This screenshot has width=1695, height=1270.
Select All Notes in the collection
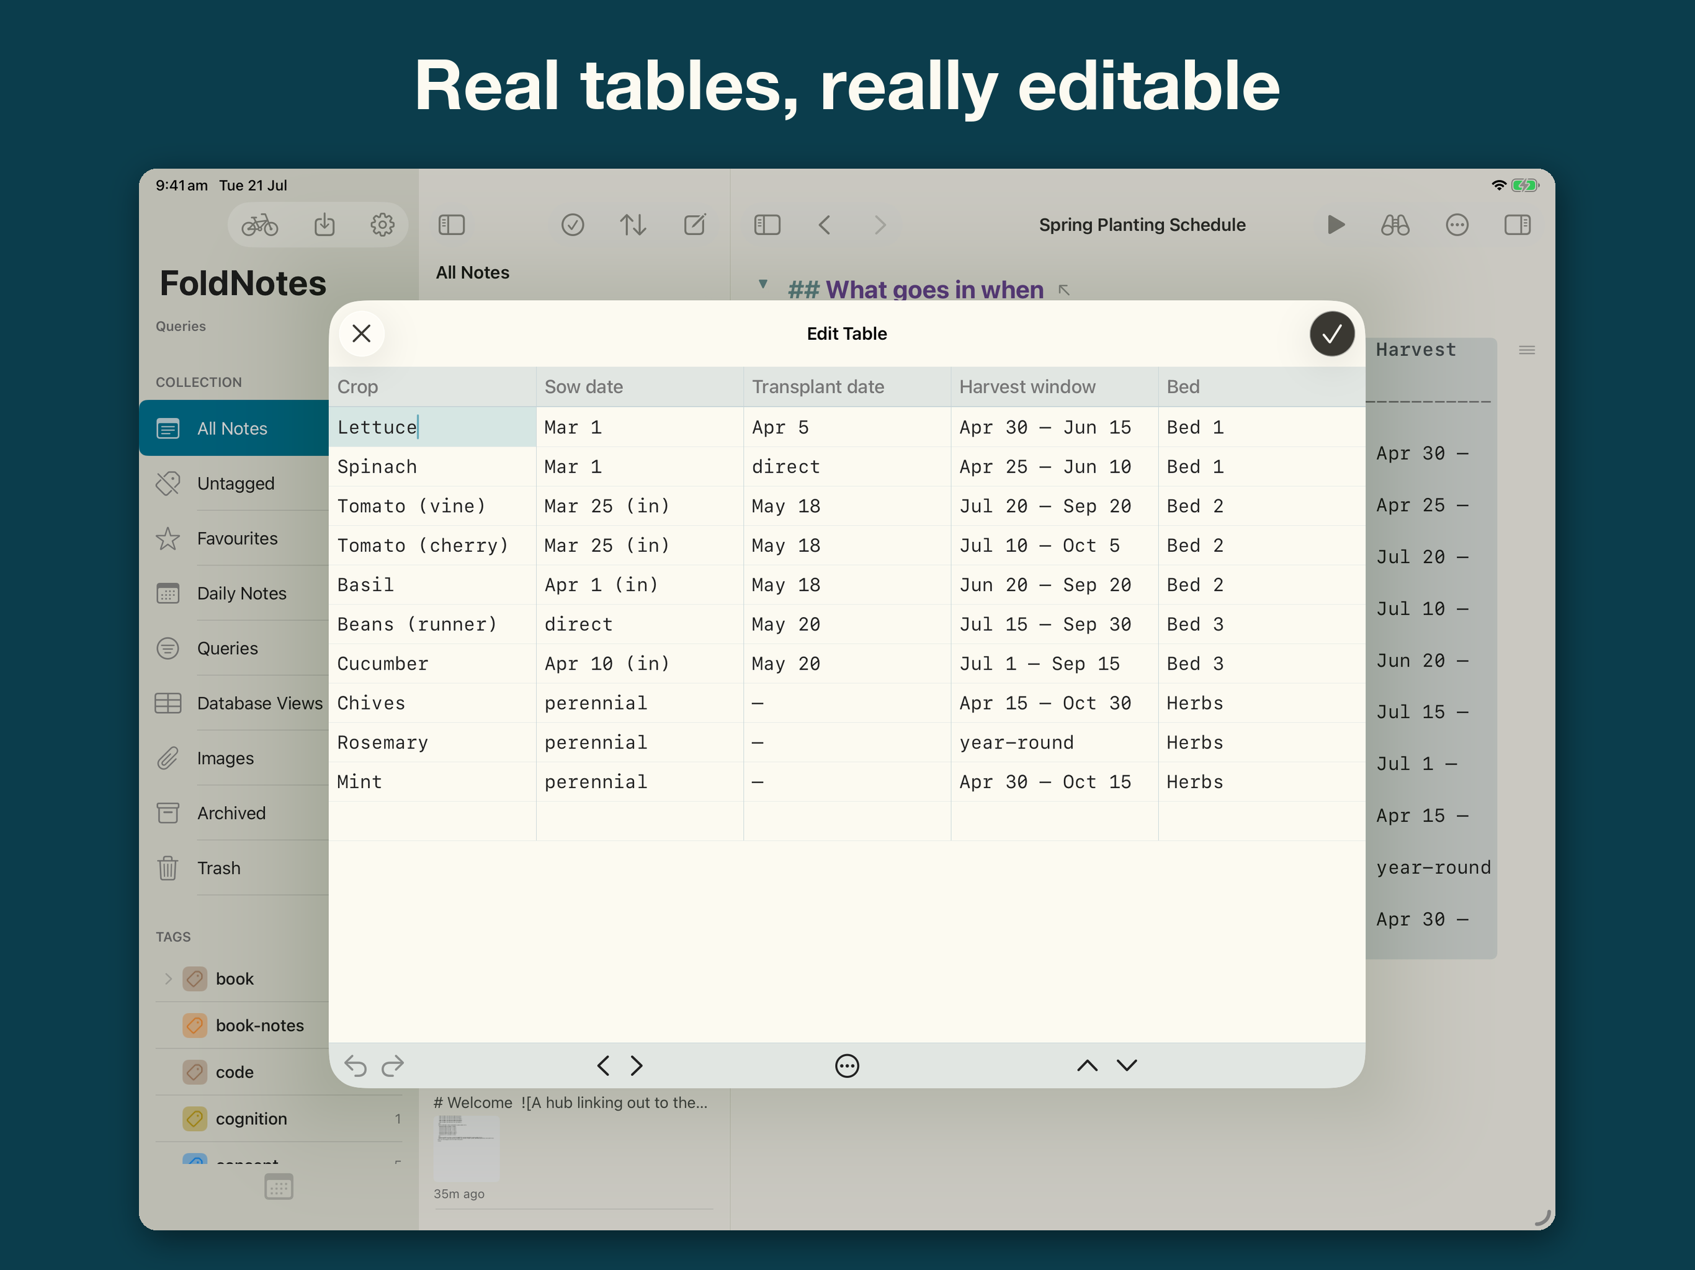click(x=234, y=428)
